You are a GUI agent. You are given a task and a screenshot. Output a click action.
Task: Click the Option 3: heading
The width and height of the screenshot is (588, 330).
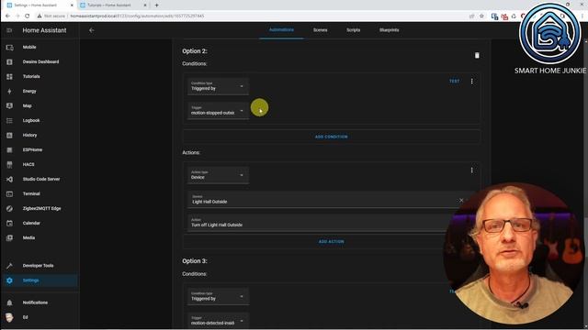(195, 261)
